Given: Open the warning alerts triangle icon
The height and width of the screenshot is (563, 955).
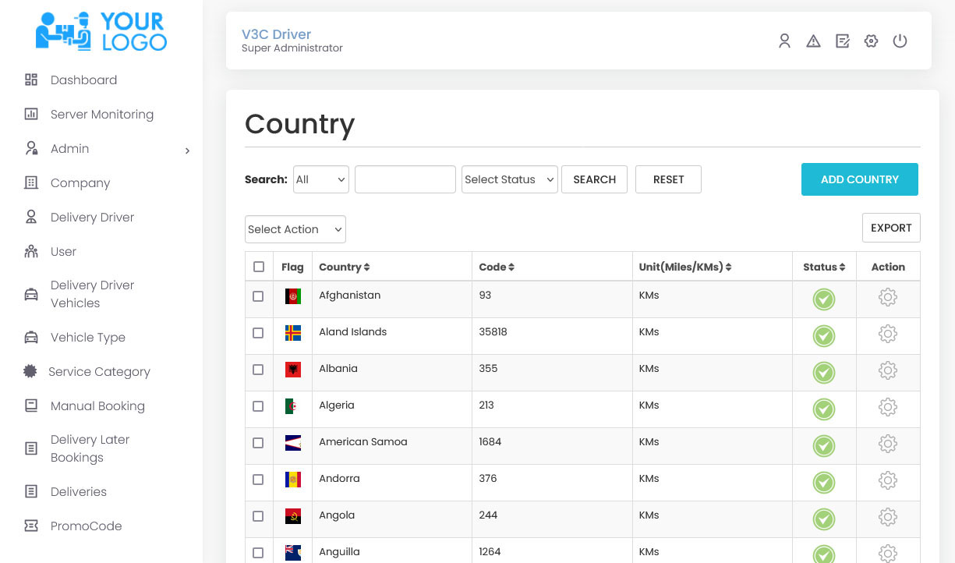Looking at the screenshot, I should pyautogui.click(x=813, y=41).
